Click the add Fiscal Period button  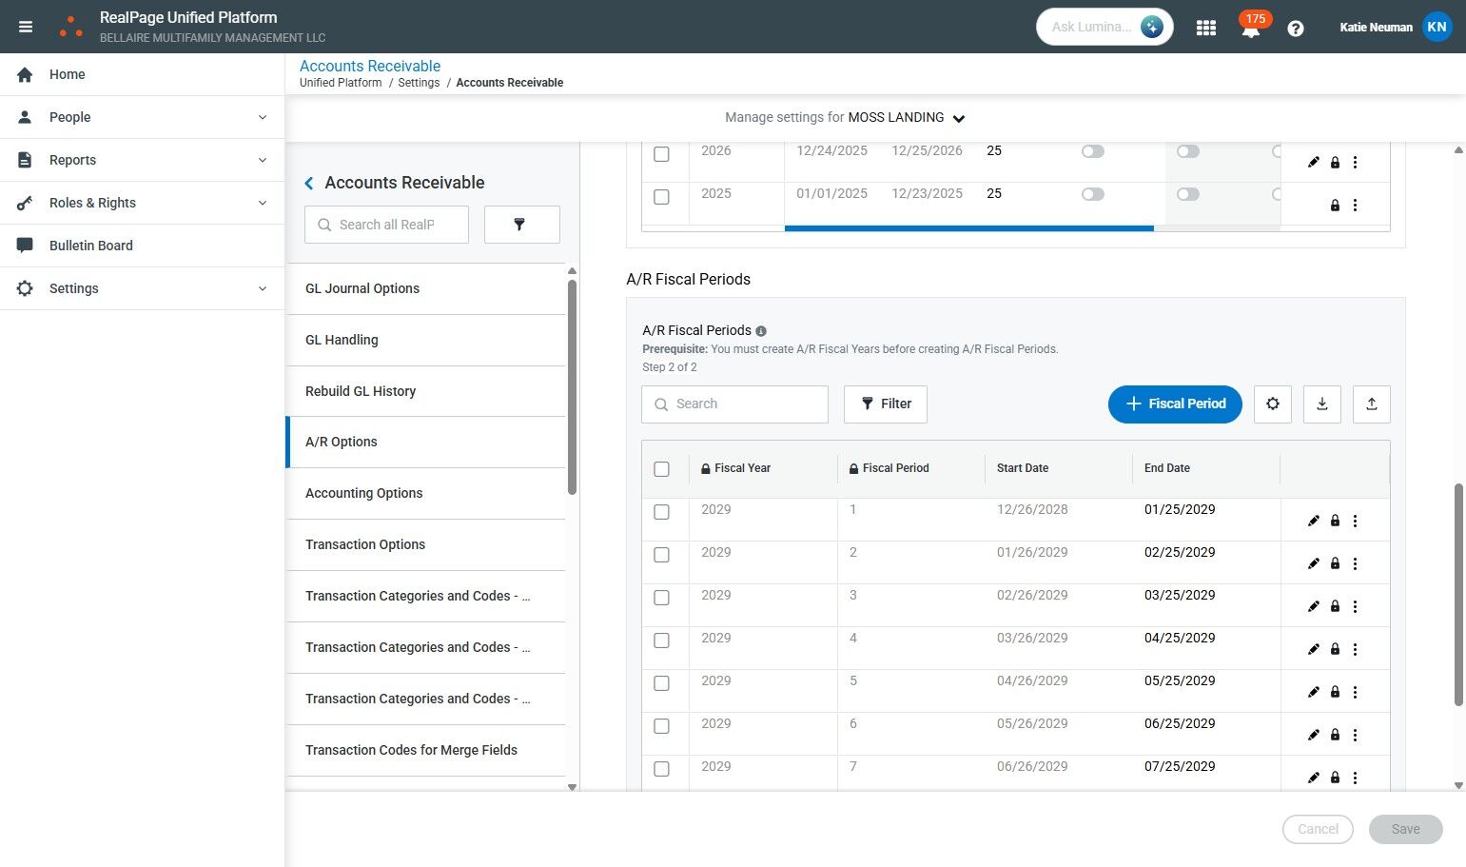click(1174, 404)
